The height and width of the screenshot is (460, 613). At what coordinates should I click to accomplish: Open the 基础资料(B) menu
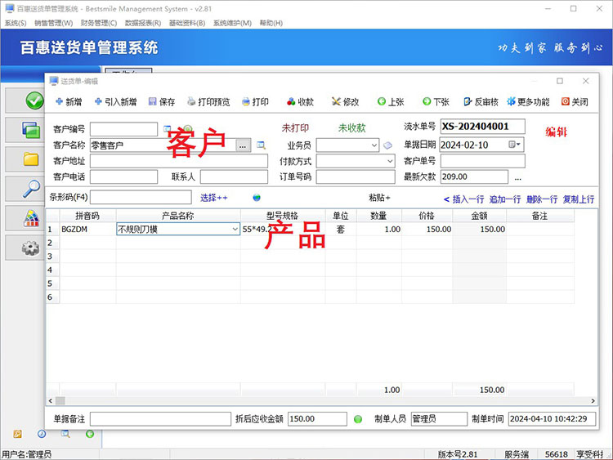[187, 23]
